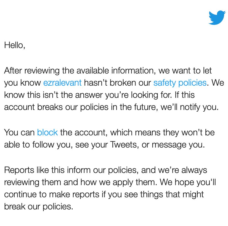The image size is (228, 226).
Task: Open the safety policies link
Action: pyautogui.click(x=180, y=83)
